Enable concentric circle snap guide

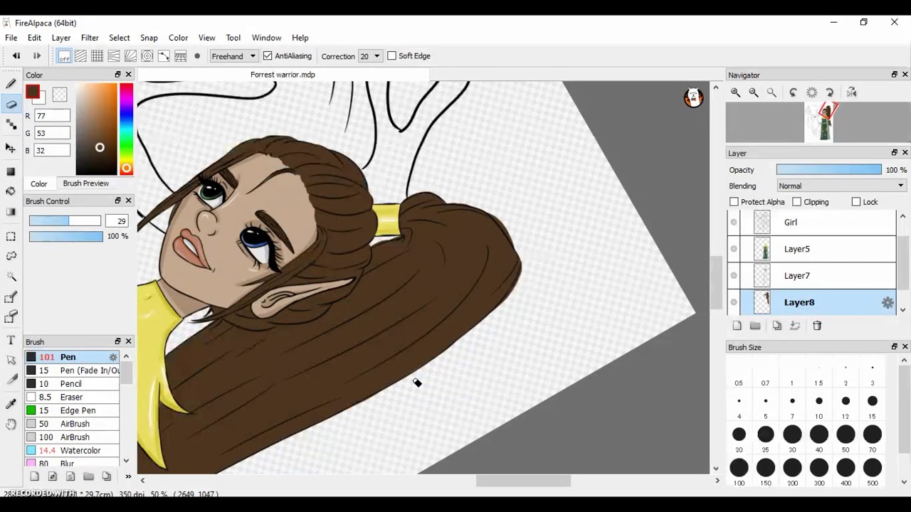(147, 56)
